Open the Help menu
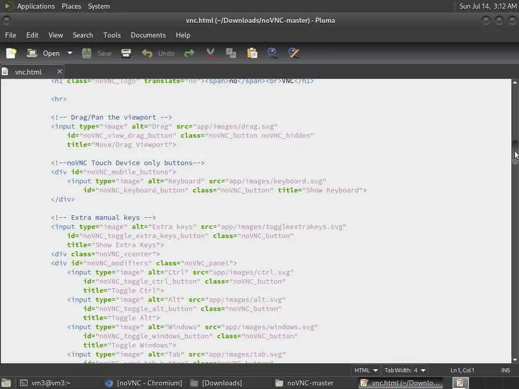The height and width of the screenshot is (389, 519). [183, 35]
